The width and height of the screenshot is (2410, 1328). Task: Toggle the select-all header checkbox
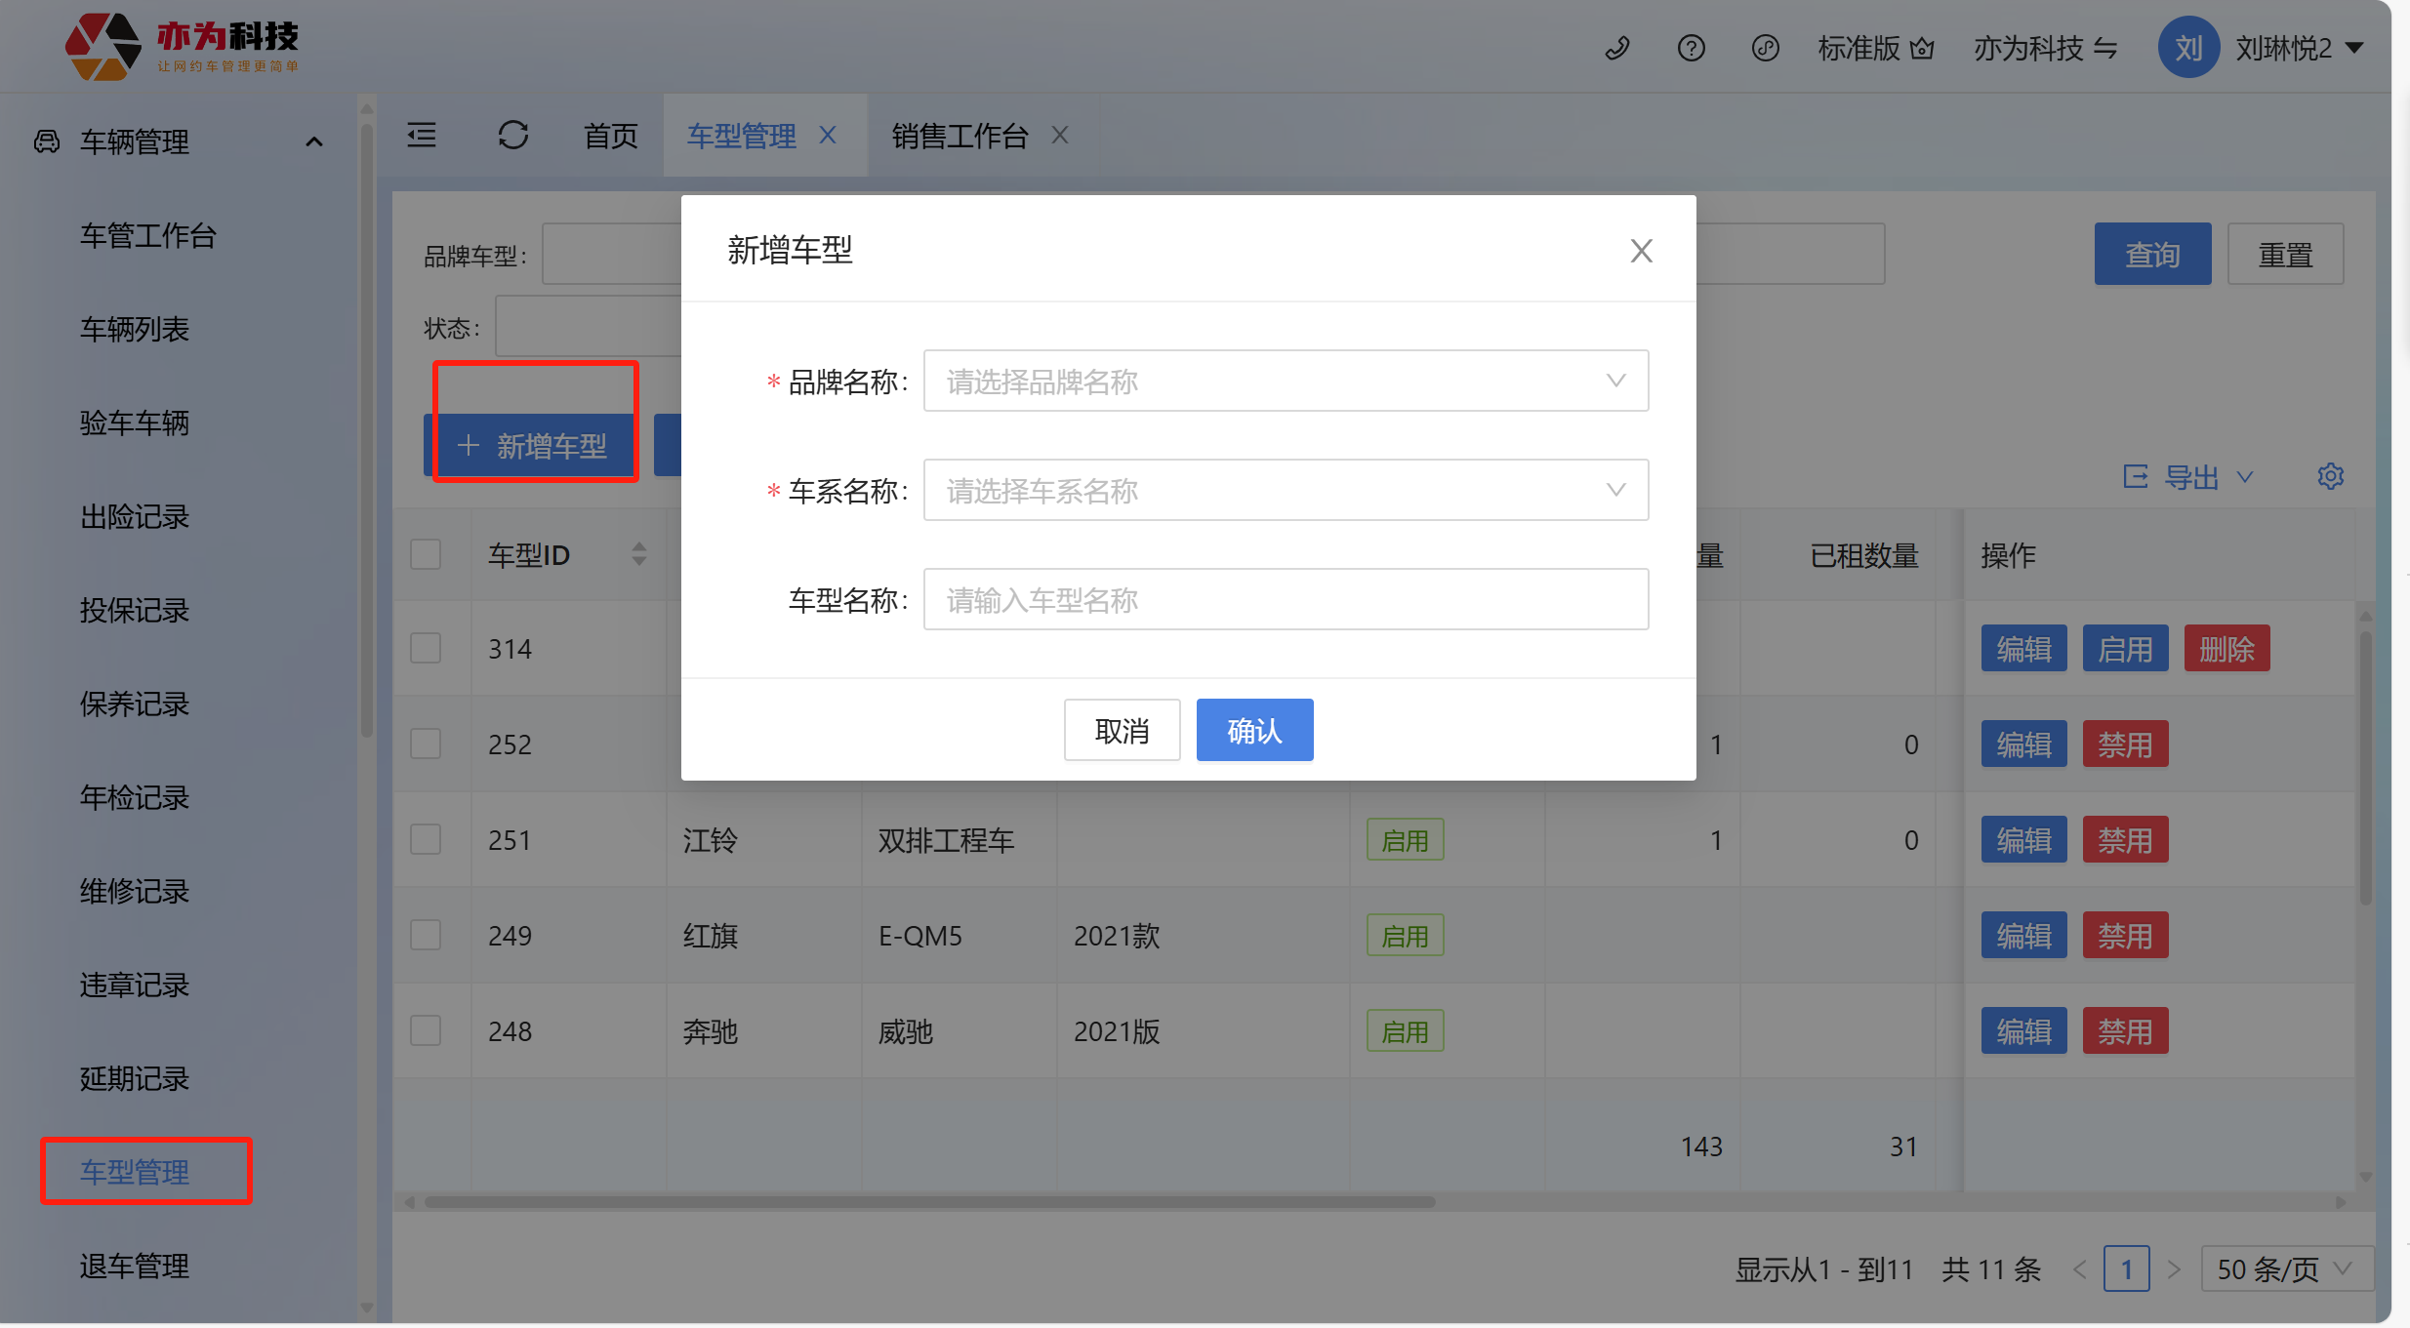(x=426, y=554)
